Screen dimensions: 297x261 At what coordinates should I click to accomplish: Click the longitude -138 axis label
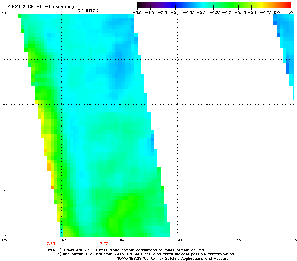click(236, 240)
